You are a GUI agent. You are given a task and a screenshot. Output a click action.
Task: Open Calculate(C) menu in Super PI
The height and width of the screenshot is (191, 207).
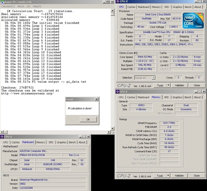[x=8, y=6]
